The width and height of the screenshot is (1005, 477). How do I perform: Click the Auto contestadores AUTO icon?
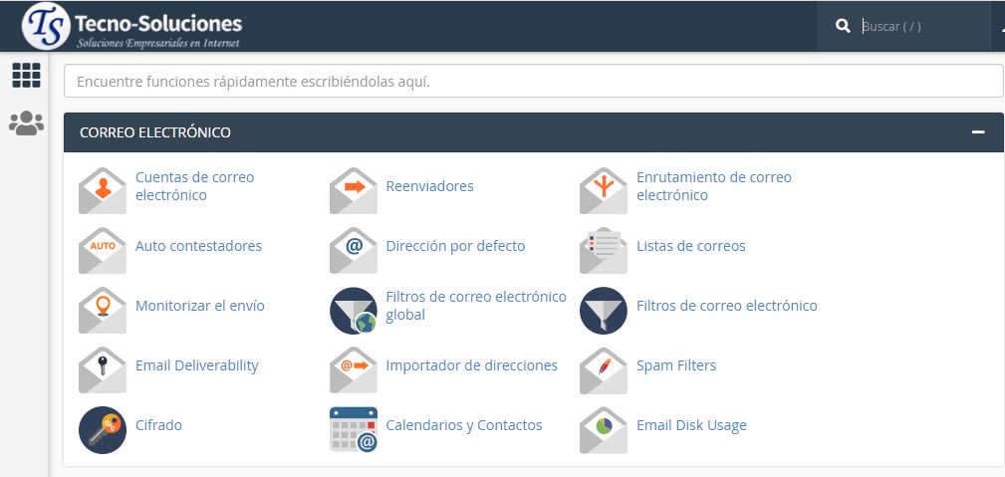click(x=103, y=250)
